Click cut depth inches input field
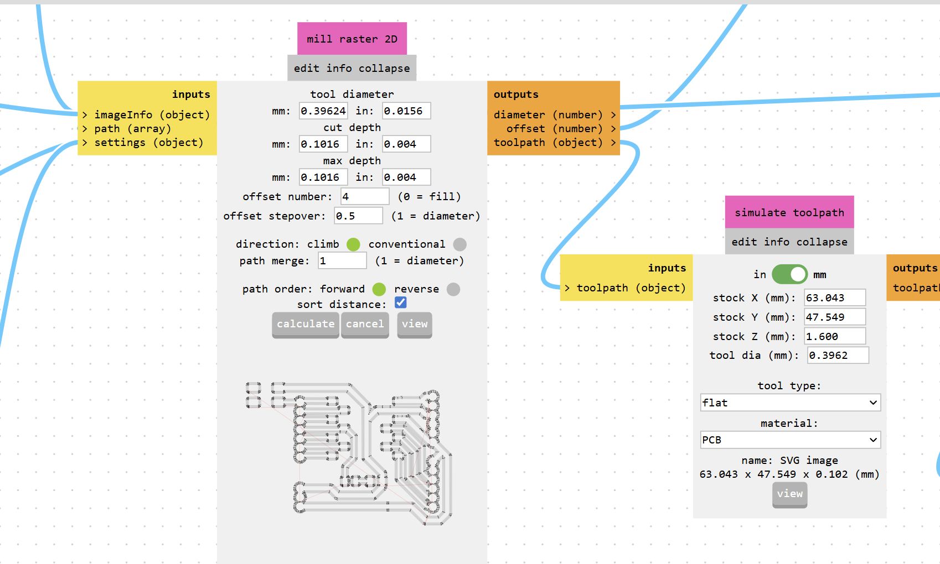This screenshot has width=940, height=564. [x=406, y=144]
